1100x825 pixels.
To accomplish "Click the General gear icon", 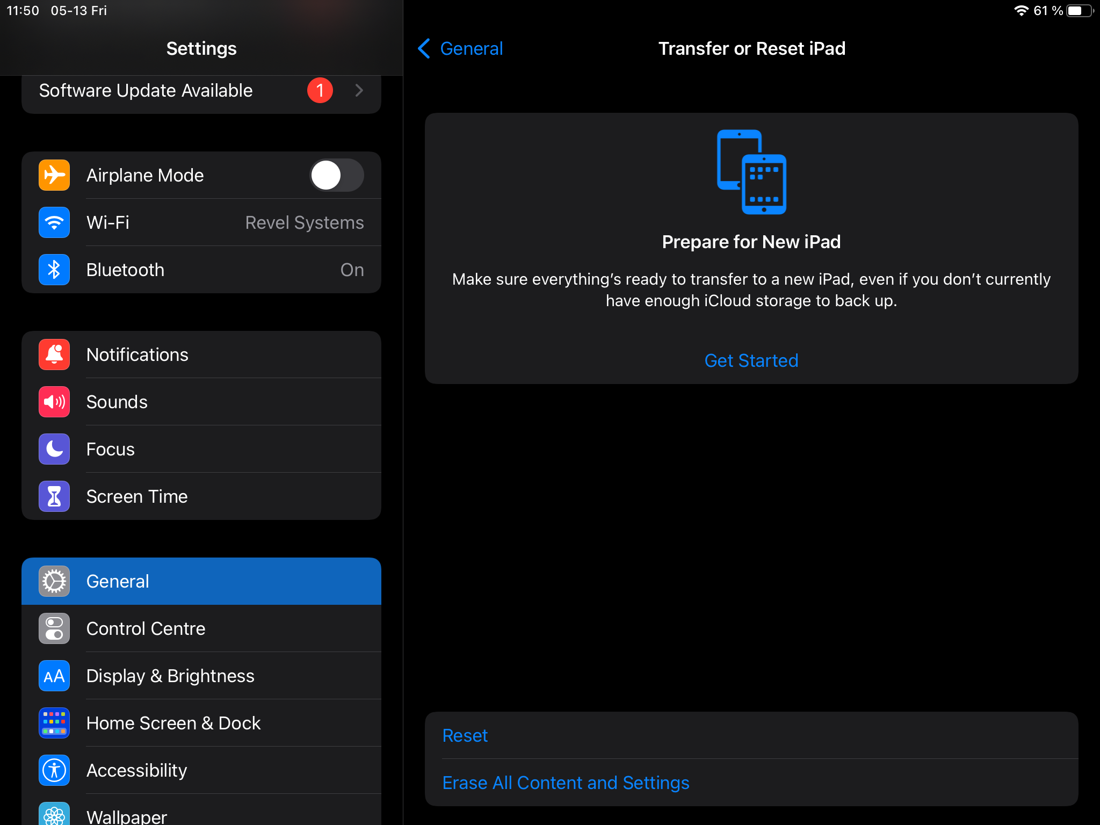I will click(x=54, y=581).
